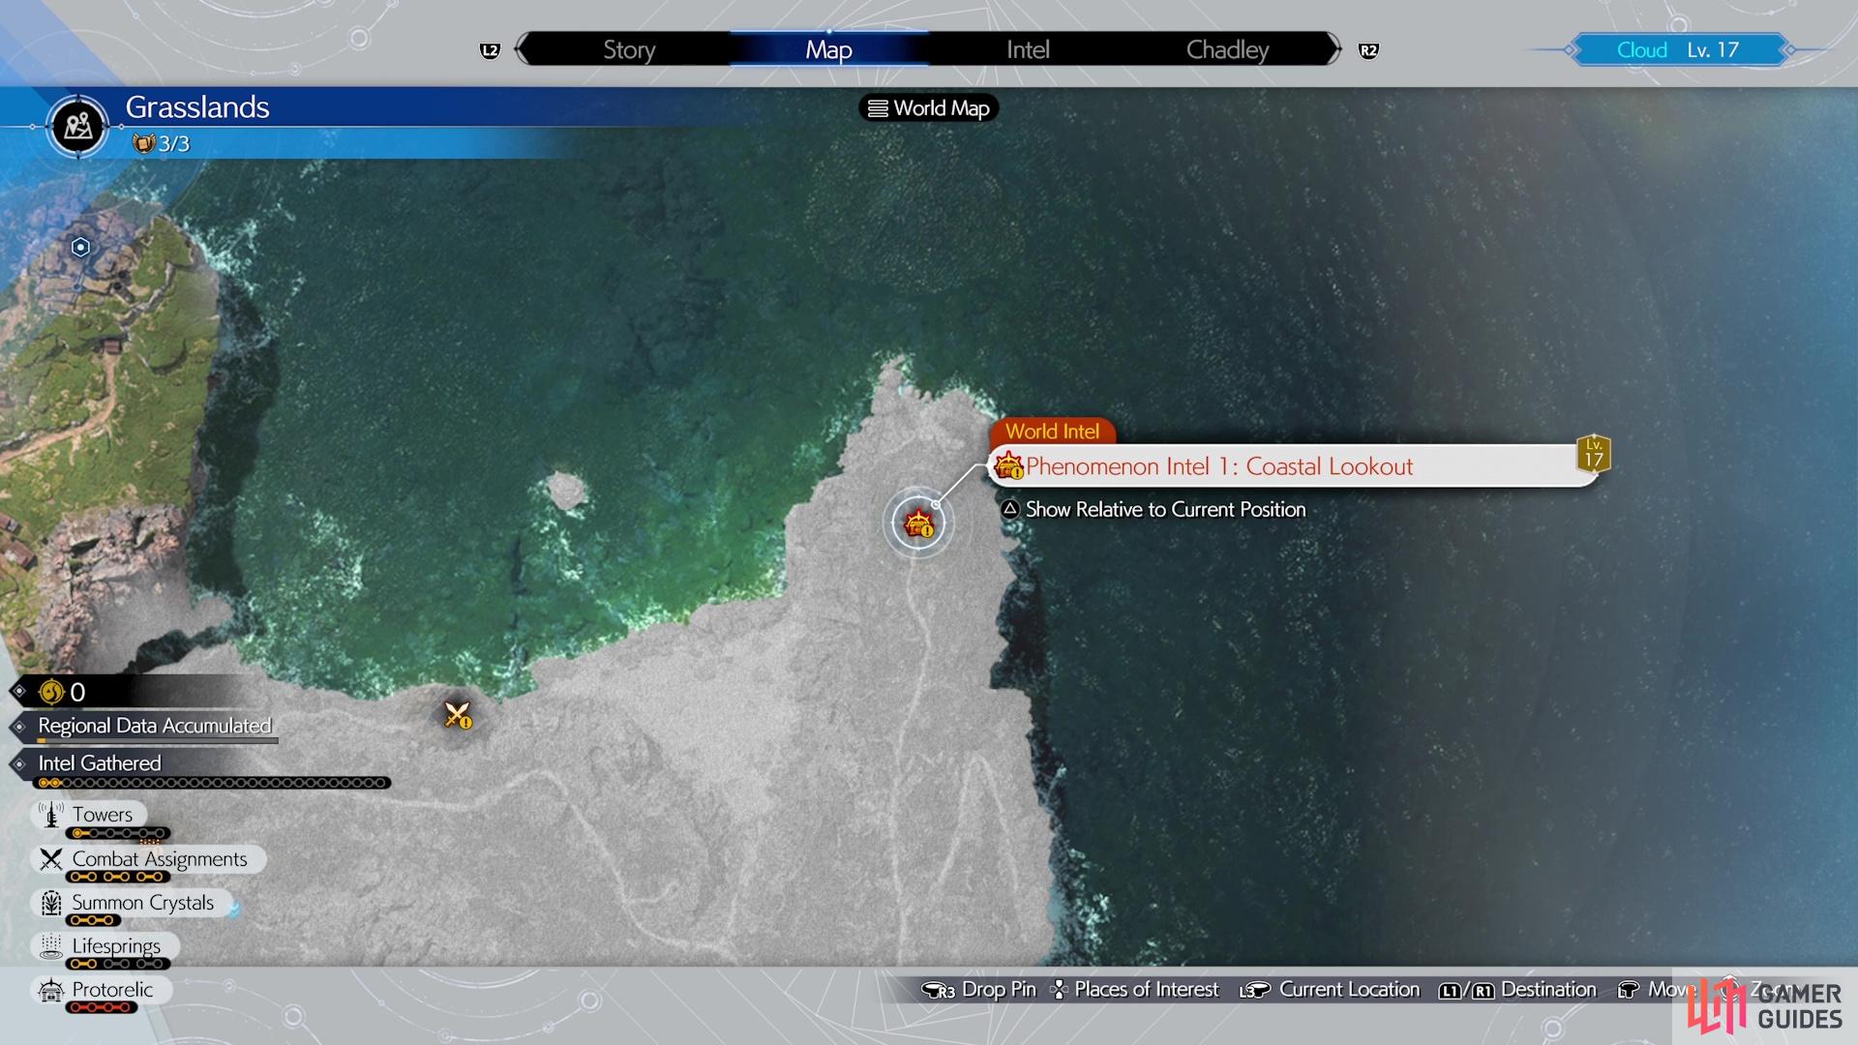The width and height of the screenshot is (1858, 1045).
Task: Click the Combat Assignments swords icon
Action: (51, 859)
